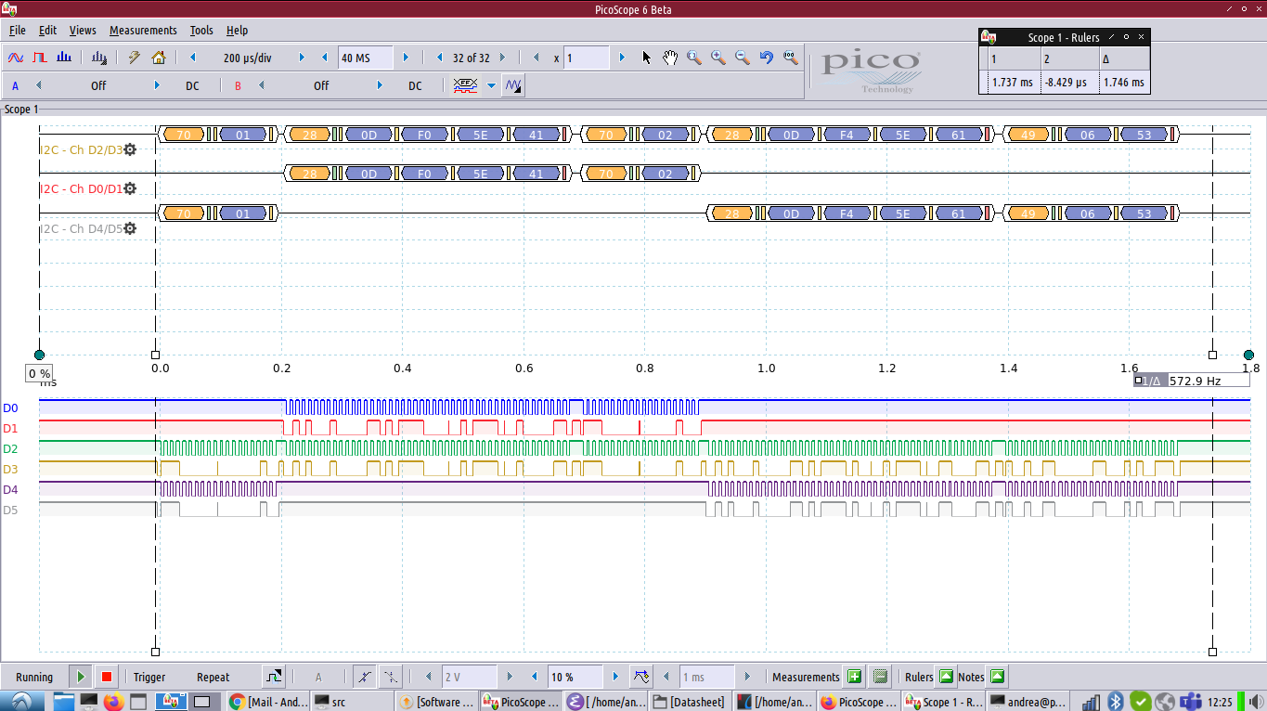The width and height of the screenshot is (1267, 711).
Task: Open settings for I2C Ch D2/D3 decoder
Action: coord(128,149)
